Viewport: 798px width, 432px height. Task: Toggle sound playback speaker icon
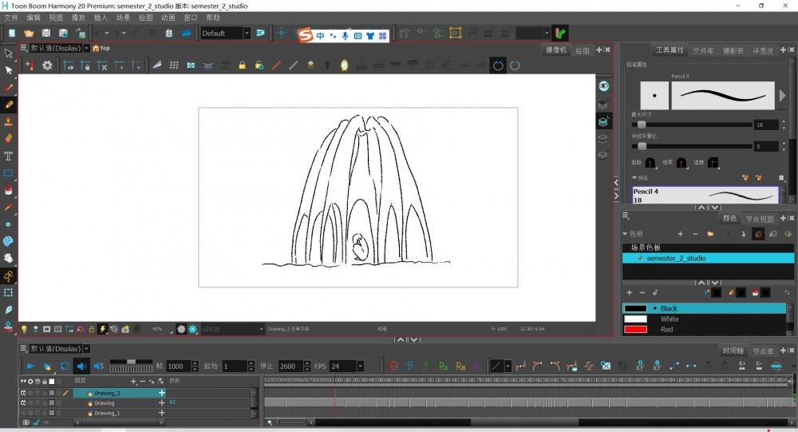click(81, 367)
